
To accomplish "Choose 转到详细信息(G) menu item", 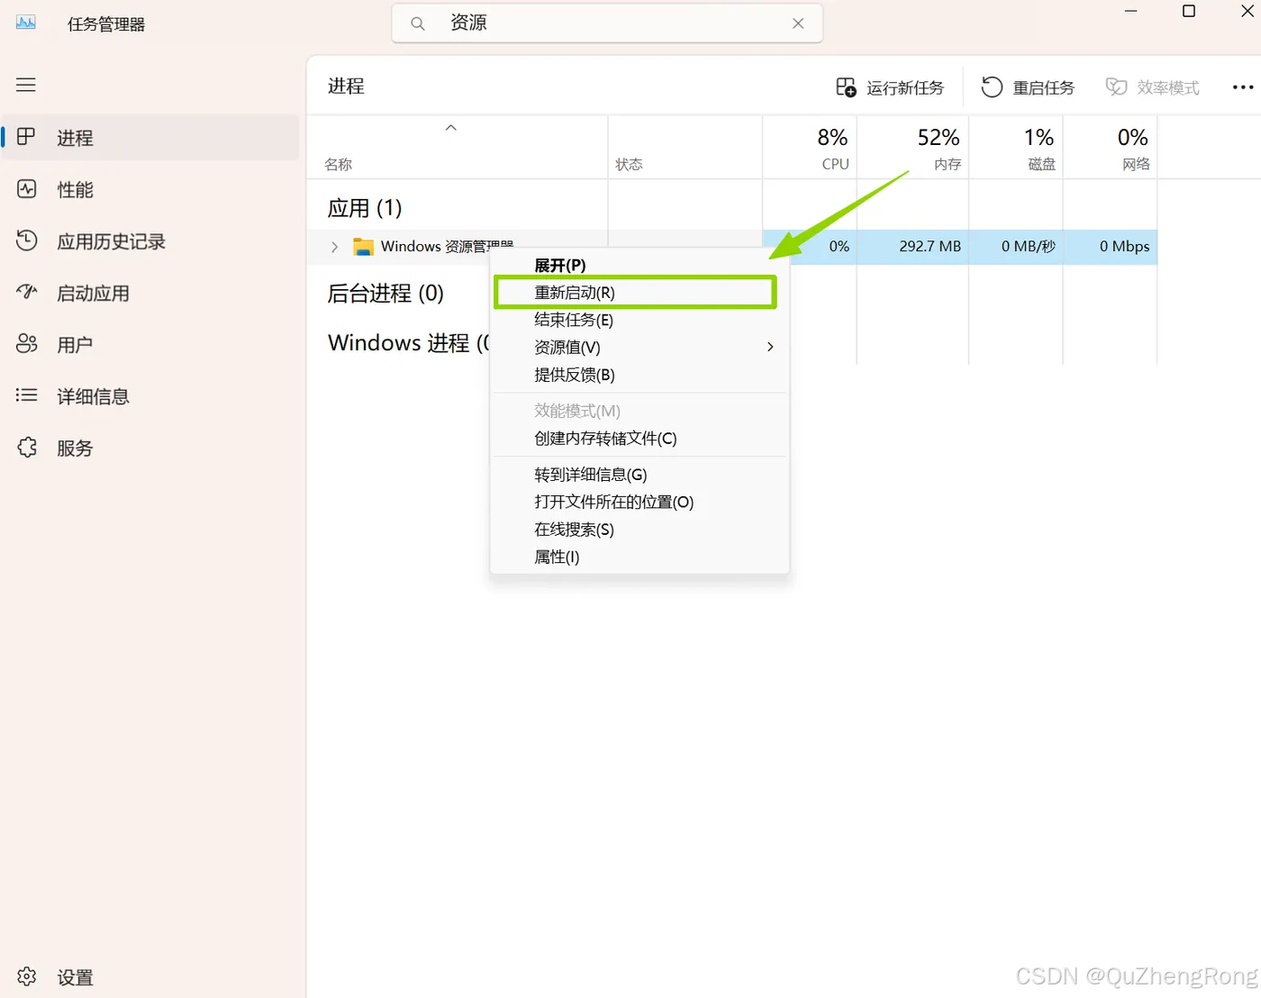I will (640, 475).
